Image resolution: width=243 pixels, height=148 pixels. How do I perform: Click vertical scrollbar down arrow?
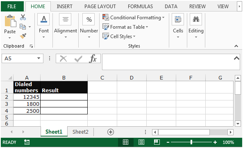click(x=238, y=124)
